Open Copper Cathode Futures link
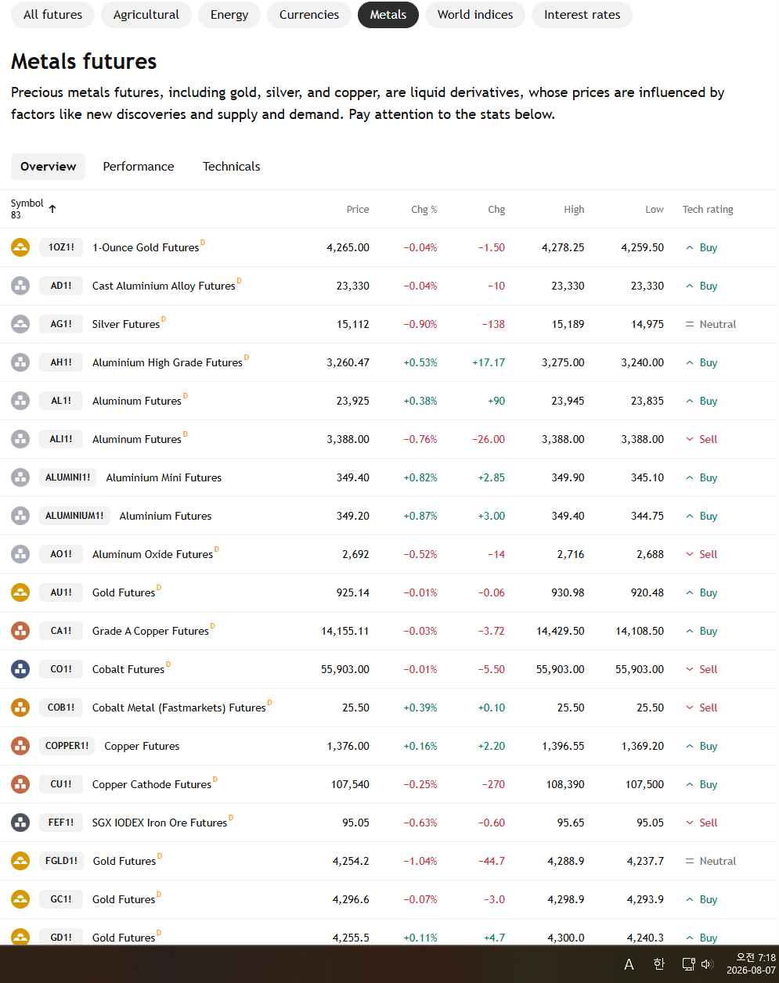Image resolution: width=779 pixels, height=983 pixels. click(152, 784)
